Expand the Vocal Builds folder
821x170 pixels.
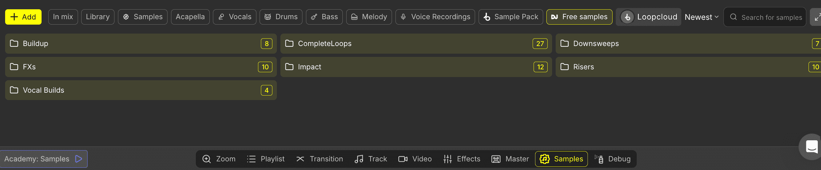click(x=141, y=90)
